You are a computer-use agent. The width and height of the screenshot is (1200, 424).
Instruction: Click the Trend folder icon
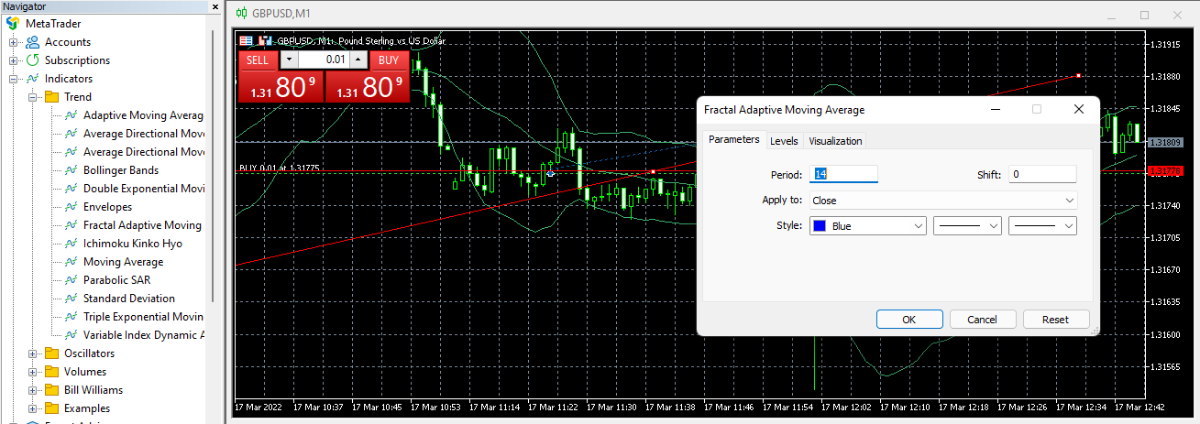coord(51,97)
